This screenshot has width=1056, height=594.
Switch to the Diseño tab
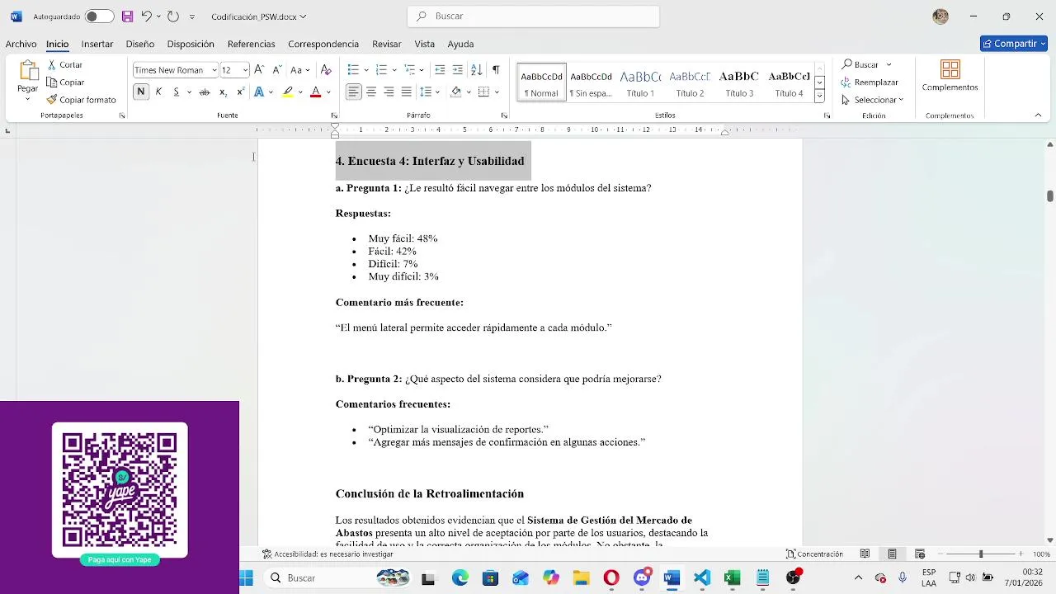(140, 44)
